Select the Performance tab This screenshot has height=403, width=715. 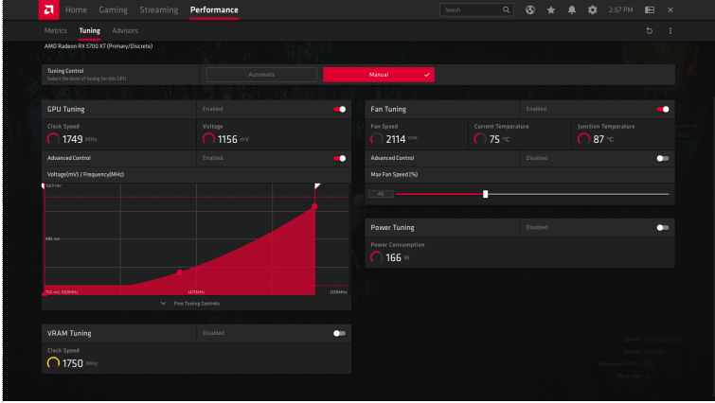214,10
